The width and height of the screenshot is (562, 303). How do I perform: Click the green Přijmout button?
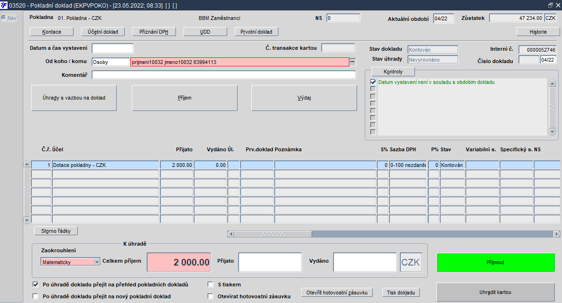point(495,263)
